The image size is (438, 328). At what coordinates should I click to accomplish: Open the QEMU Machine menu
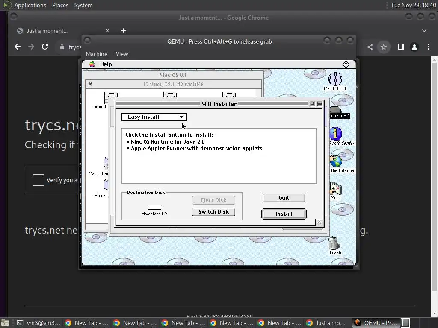(97, 54)
